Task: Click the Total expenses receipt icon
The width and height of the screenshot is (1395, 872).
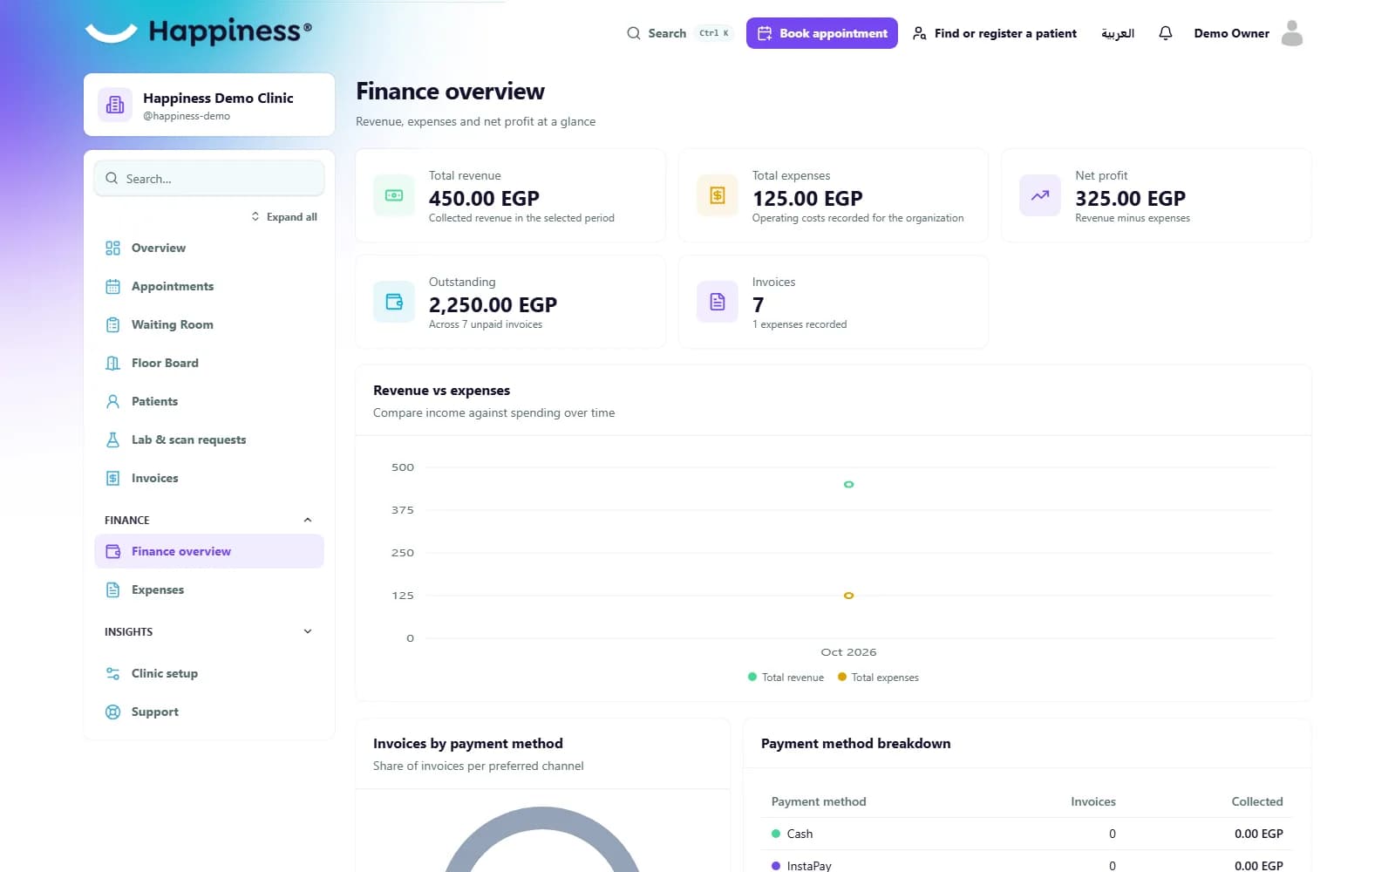Action: [718, 195]
